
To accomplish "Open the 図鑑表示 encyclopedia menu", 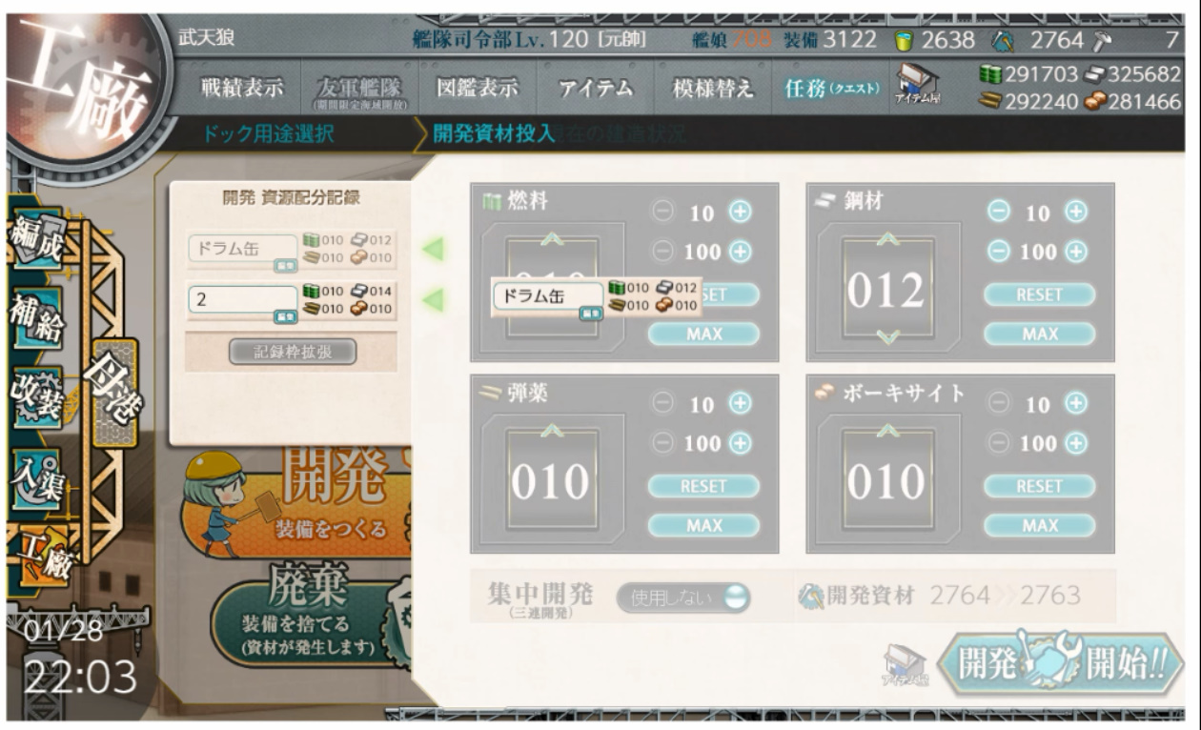I will (477, 88).
